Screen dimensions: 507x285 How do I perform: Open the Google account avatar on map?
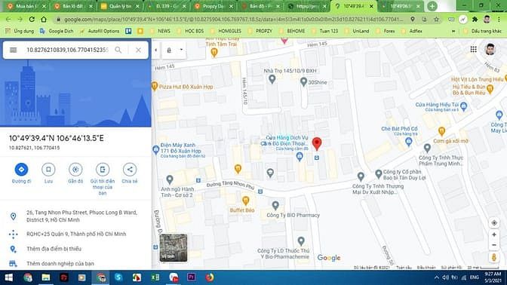490,49
